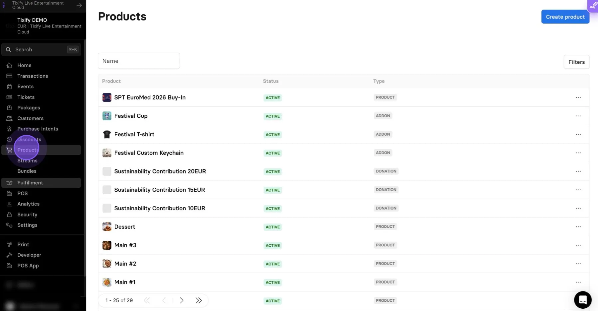Open the Print paint-roller icon
Screen dimensions: 598x311
(9, 244)
